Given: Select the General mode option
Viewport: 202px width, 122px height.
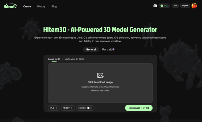Looking at the screenshot, I should [91, 49].
